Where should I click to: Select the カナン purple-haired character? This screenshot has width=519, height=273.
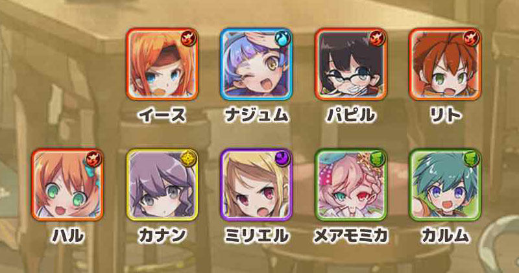tap(162, 185)
